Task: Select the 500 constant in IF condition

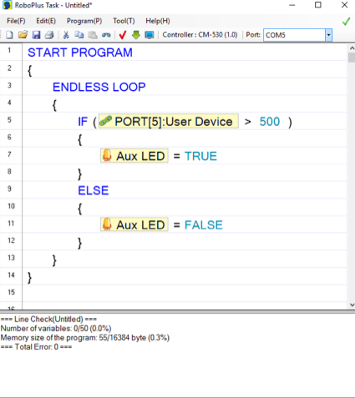Action: point(270,122)
